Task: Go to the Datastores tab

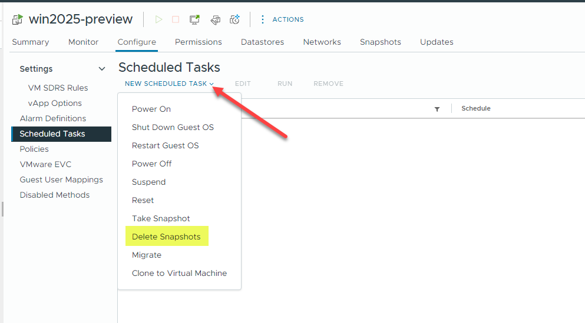Action: coord(262,42)
